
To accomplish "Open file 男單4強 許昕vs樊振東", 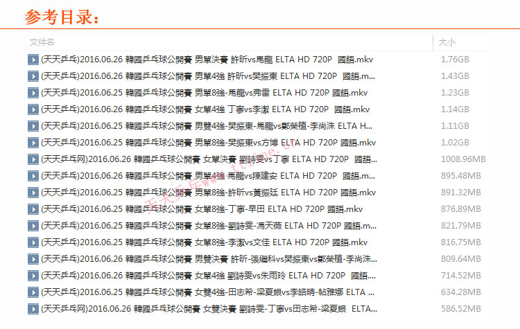I will pyautogui.click(x=208, y=76).
